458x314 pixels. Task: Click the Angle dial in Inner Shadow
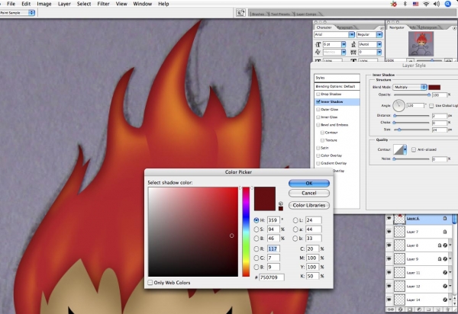[398, 105]
